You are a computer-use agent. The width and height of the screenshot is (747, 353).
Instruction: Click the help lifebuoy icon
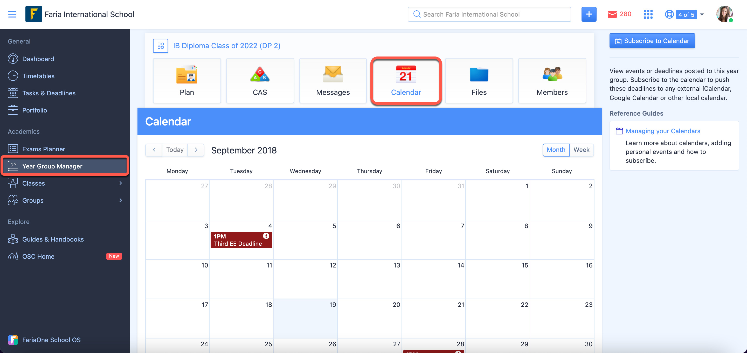[669, 14]
